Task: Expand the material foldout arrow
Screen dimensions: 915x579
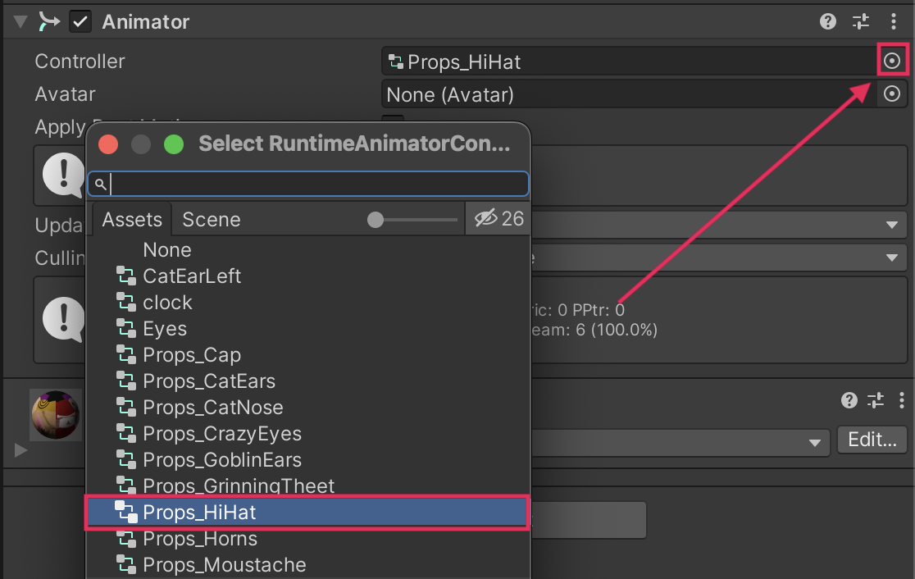Action: pos(20,450)
